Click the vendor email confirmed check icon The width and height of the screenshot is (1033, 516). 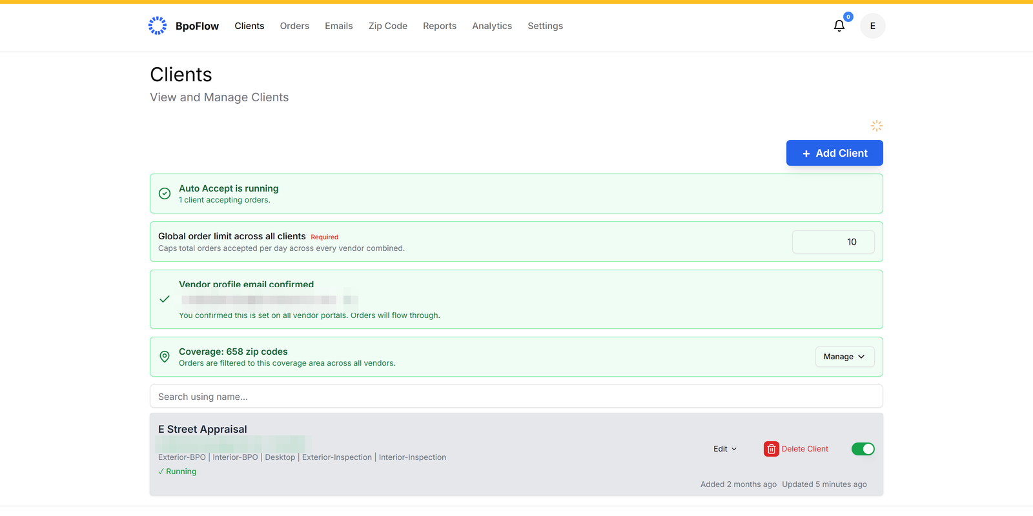point(165,299)
